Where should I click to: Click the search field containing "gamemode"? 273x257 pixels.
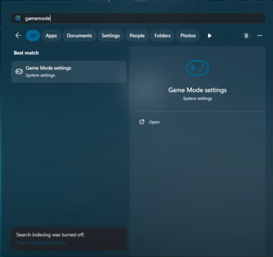140,18
